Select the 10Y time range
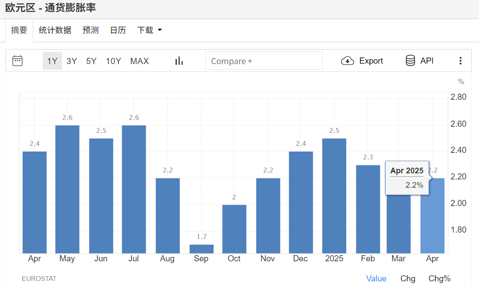 coord(114,61)
